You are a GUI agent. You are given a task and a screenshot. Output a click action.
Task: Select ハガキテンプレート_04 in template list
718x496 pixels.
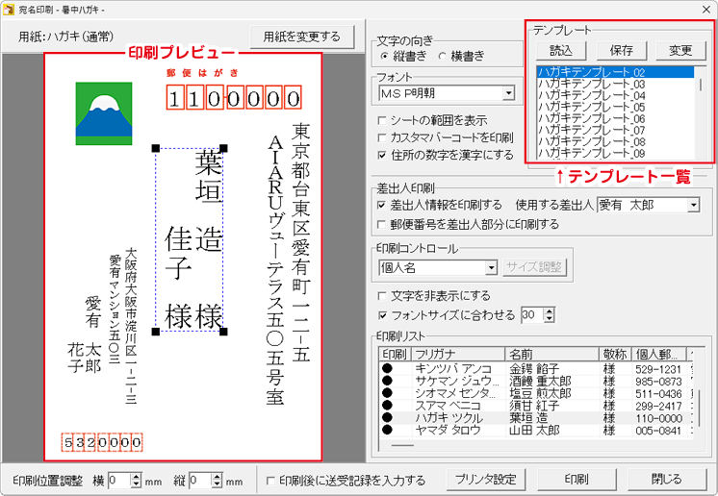pyautogui.click(x=591, y=95)
